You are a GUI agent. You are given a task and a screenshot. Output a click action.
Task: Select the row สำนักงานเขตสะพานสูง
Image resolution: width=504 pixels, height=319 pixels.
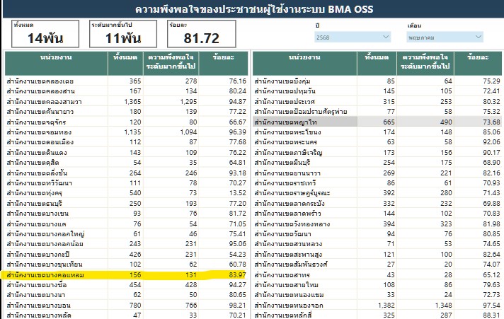[377, 254]
